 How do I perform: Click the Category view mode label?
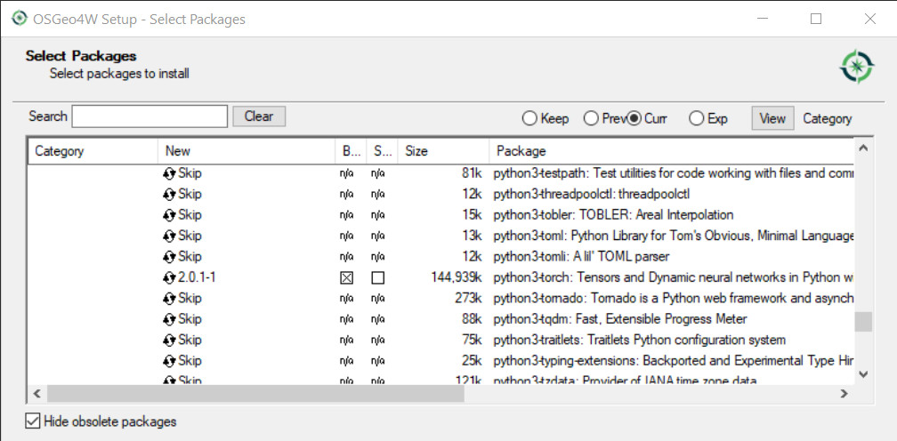click(828, 119)
